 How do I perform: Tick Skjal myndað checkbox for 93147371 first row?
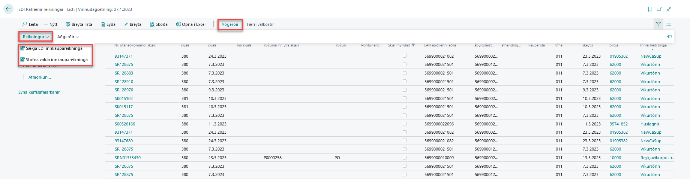click(x=404, y=56)
